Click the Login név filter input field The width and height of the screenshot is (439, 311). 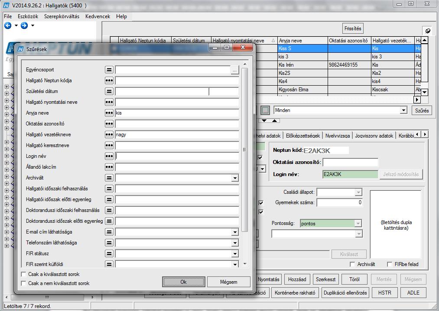177,156
